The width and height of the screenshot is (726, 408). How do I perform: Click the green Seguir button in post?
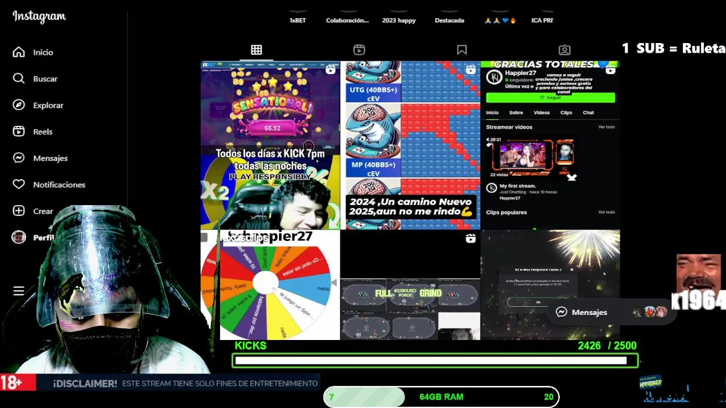550,97
